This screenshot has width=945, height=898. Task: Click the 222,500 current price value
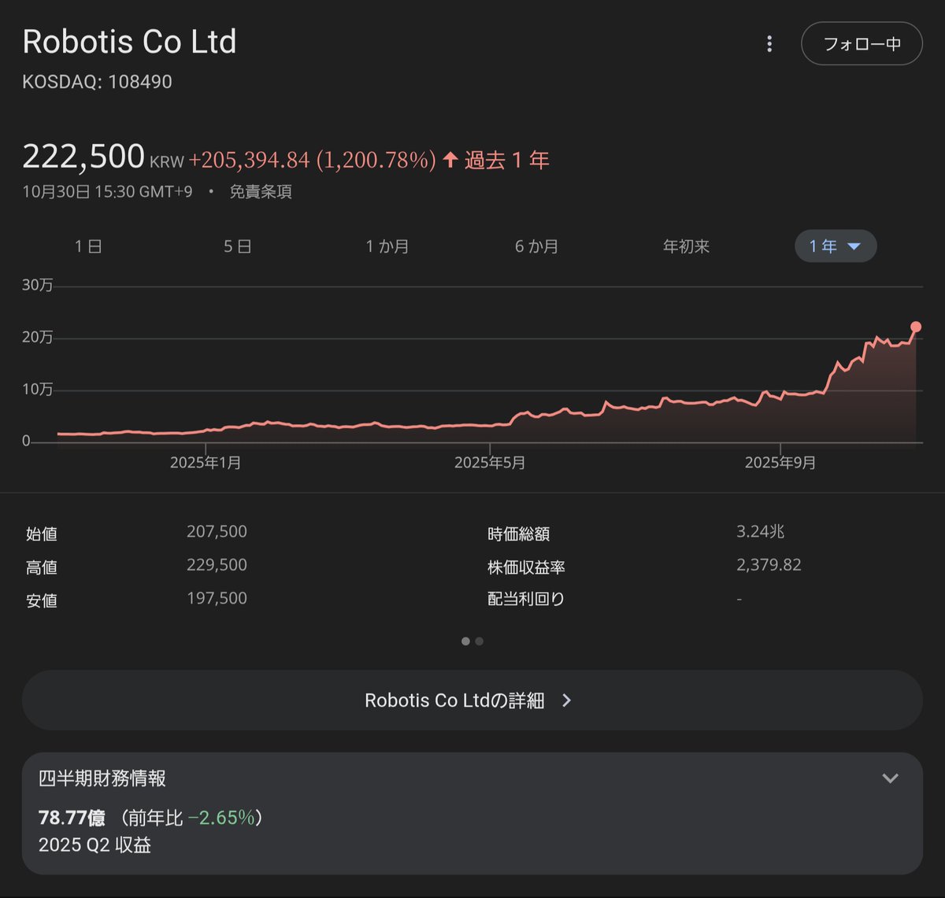tap(83, 157)
